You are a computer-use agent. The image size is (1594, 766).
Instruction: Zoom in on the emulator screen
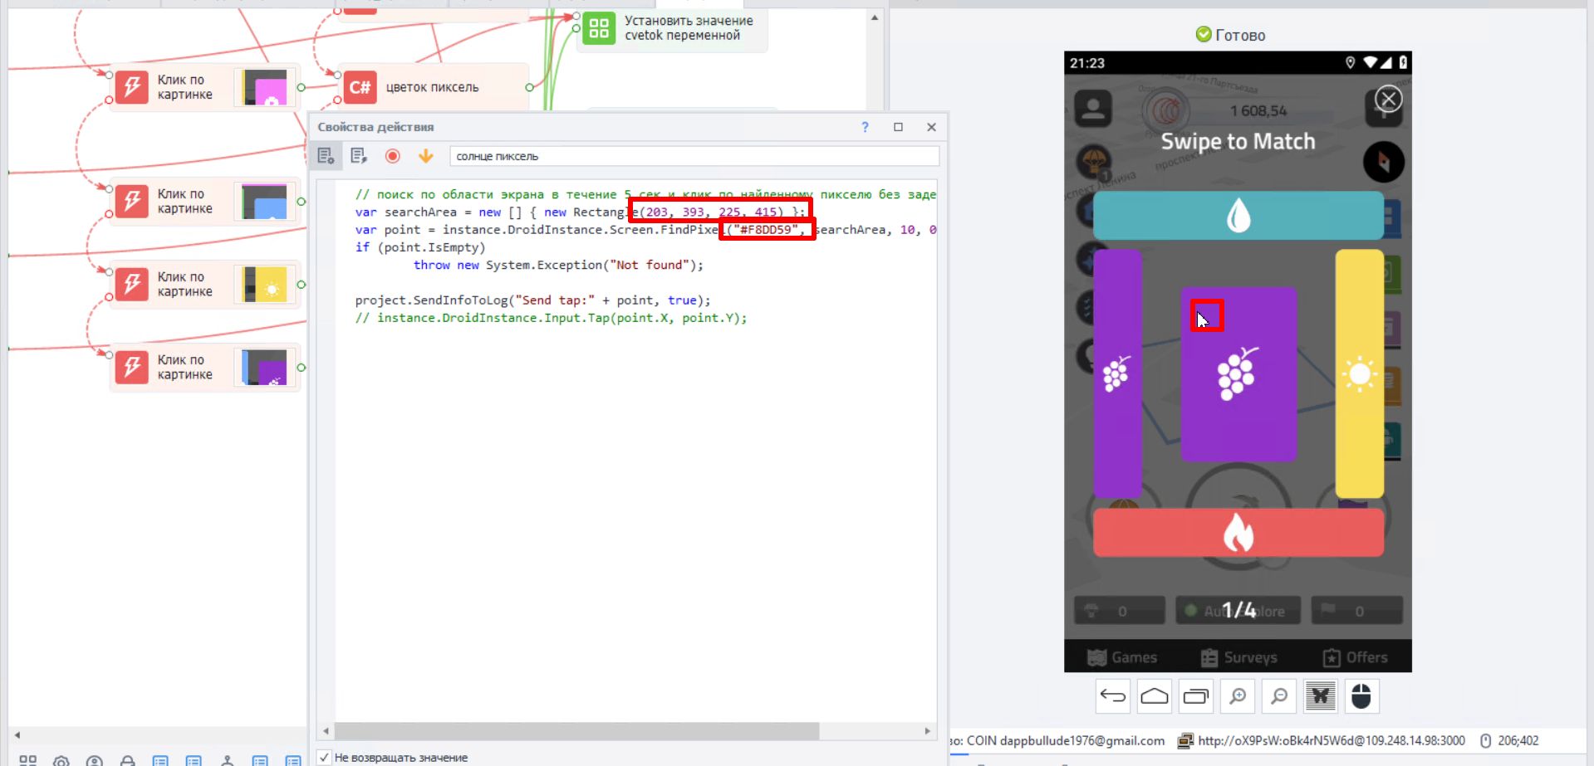coord(1238,696)
